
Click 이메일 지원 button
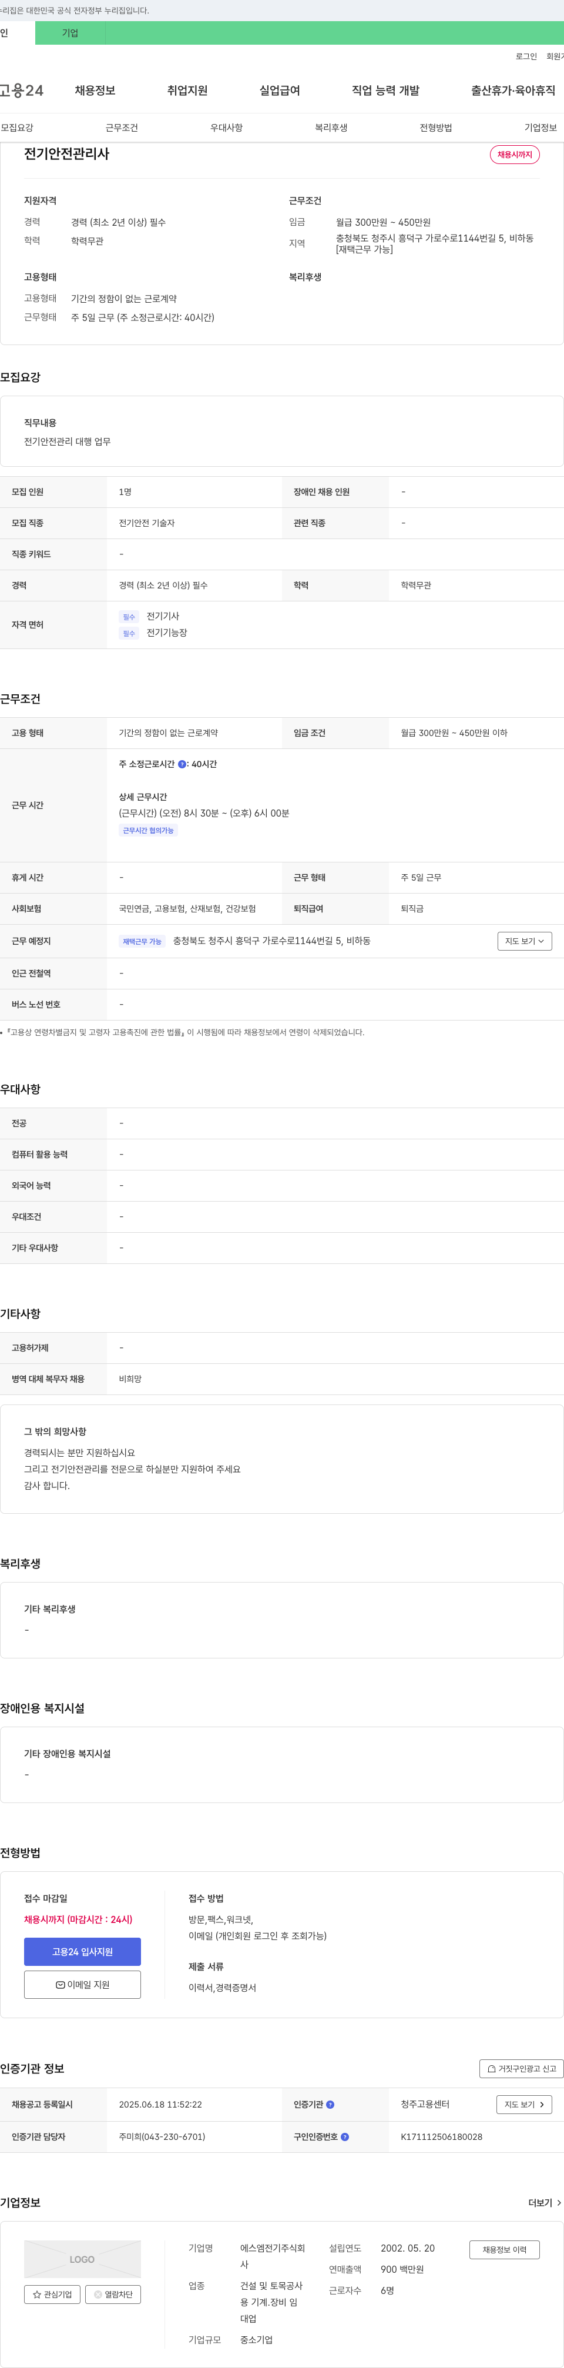[x=83, y=1985]
